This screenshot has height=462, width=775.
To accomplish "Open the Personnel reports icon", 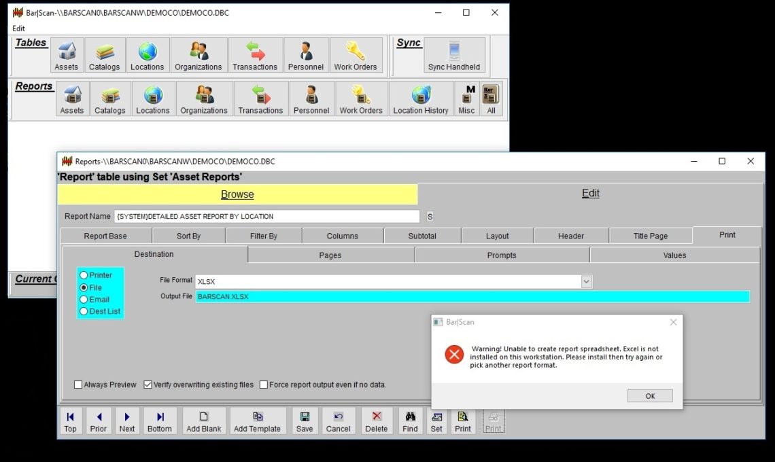I will (311, 99).
